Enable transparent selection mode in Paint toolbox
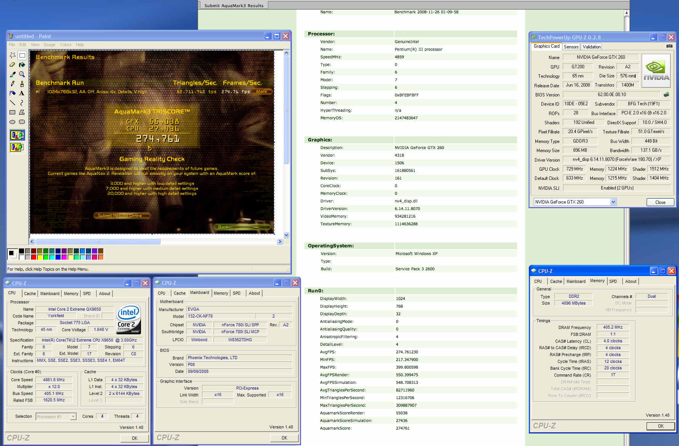The image size is (679, 446). coord(17,147)
